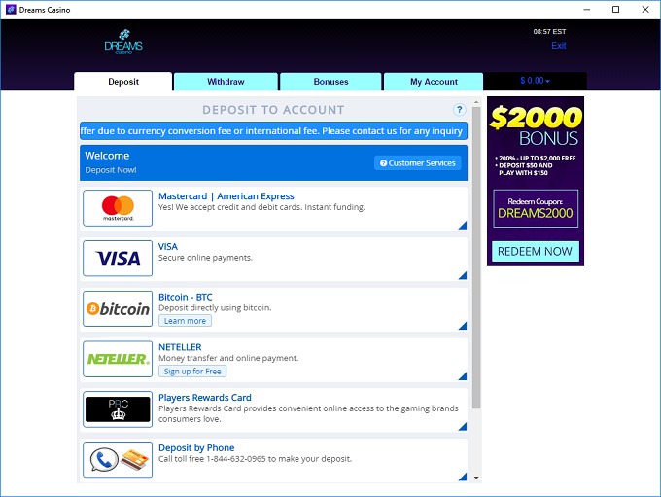
Task: Click the Players Rewards Card PRC icon
Action: coord(118,409)
